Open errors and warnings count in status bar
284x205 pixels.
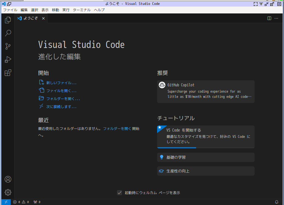21,202
